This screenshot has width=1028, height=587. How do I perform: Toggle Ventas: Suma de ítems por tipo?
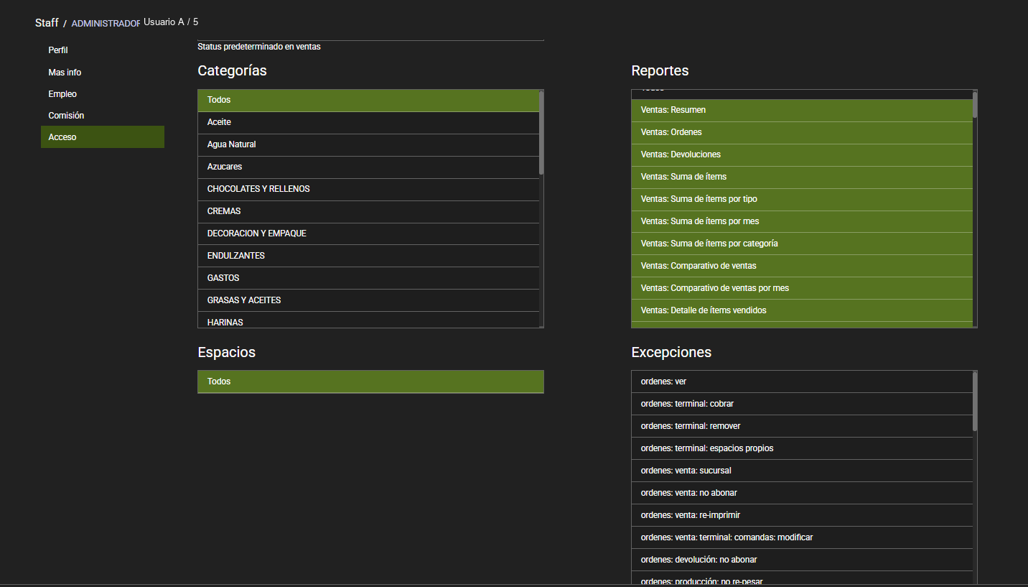point(802,200)
